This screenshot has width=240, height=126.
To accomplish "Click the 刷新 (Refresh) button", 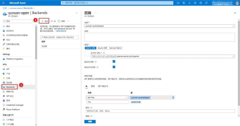I will tap(61, 21).
